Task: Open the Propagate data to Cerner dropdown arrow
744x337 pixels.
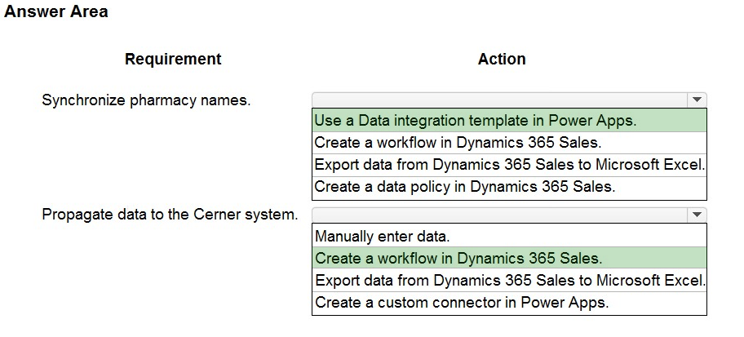Action: [x=696, y=215]
